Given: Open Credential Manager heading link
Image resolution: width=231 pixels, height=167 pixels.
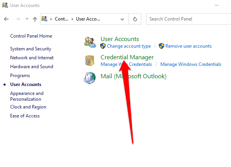Looking at the screenshot, I should point(127,57).
